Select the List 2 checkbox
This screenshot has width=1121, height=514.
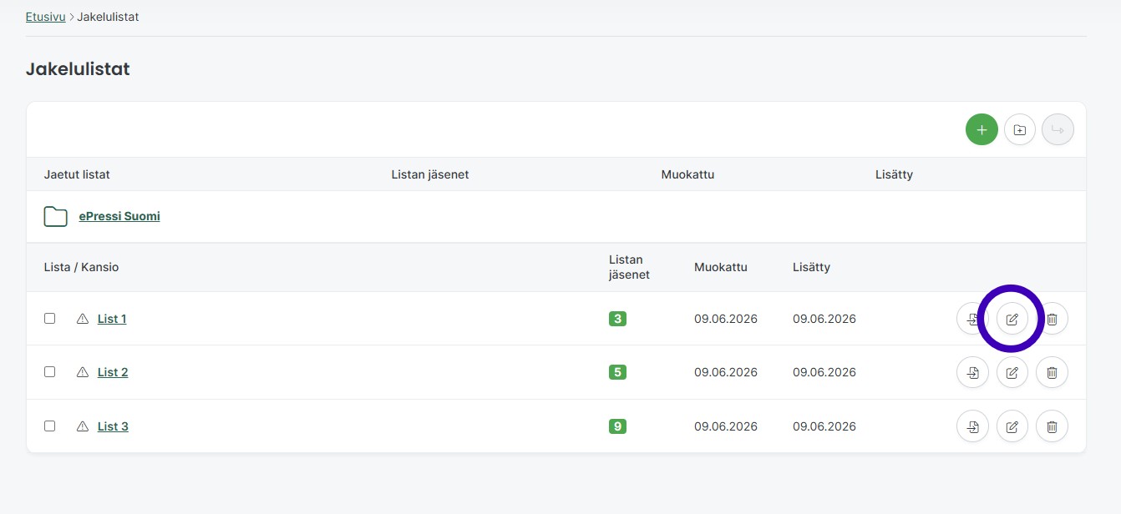[x=50, y=371]
